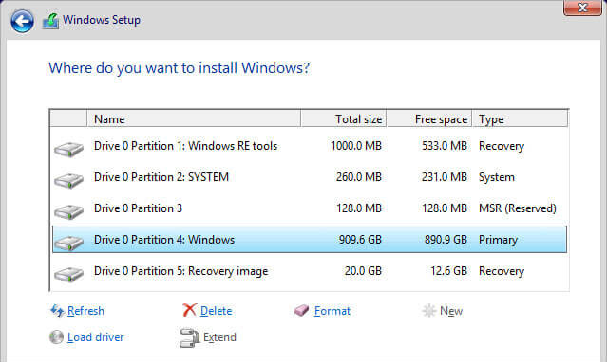This screenshot has height=362, width=607.
Task: Click the Extend partition icon
Action: click(189, 337)
